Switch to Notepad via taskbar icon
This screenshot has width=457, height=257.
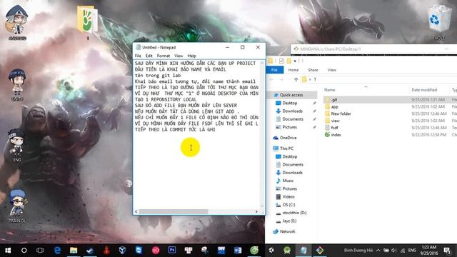[303, 251]
